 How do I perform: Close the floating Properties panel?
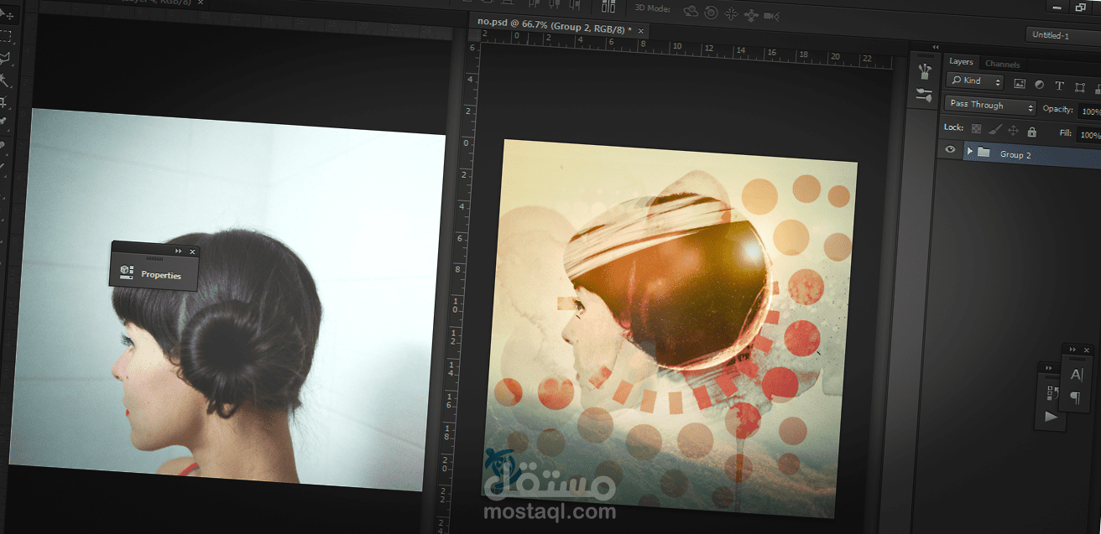192,251
